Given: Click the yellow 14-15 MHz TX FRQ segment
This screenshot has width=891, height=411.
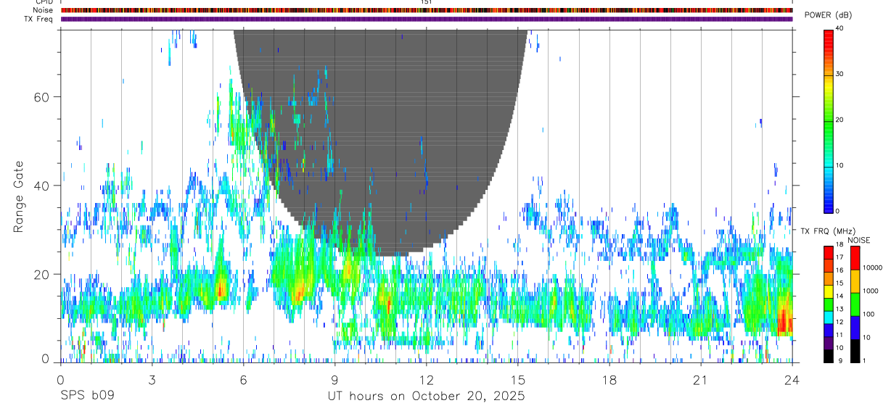Looking at the screenshot, I should pos(828,291).
